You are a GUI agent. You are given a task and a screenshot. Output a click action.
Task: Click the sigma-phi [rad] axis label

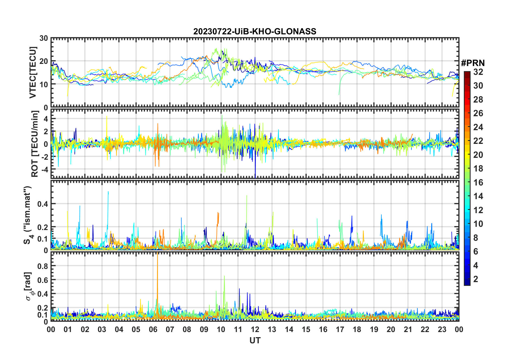[29, 286]
